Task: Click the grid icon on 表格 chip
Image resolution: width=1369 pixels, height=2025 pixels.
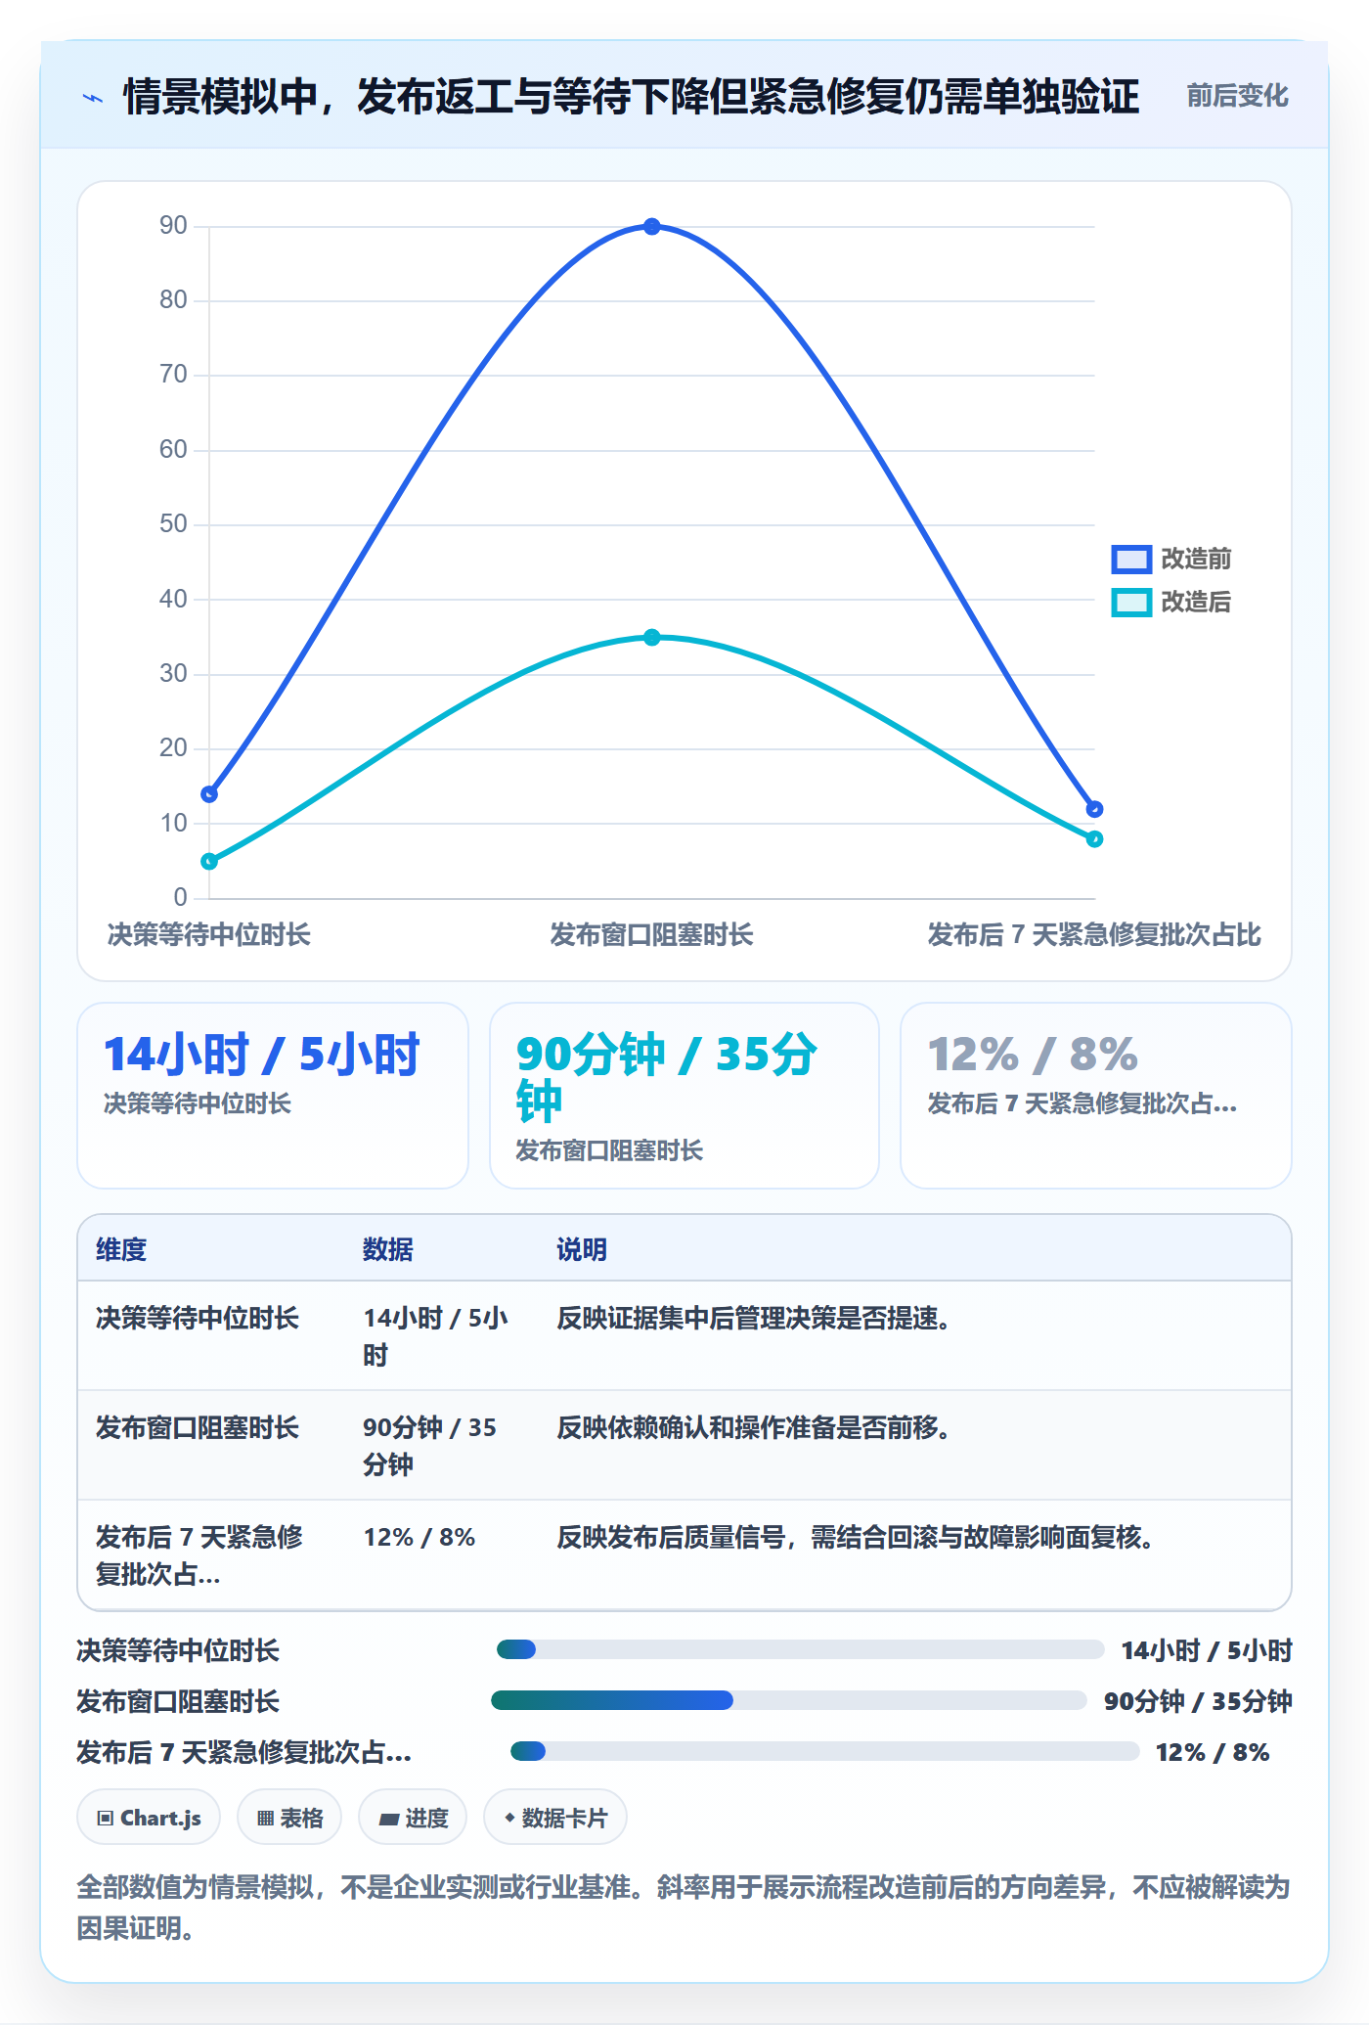Action: (x=265, y=1820)
